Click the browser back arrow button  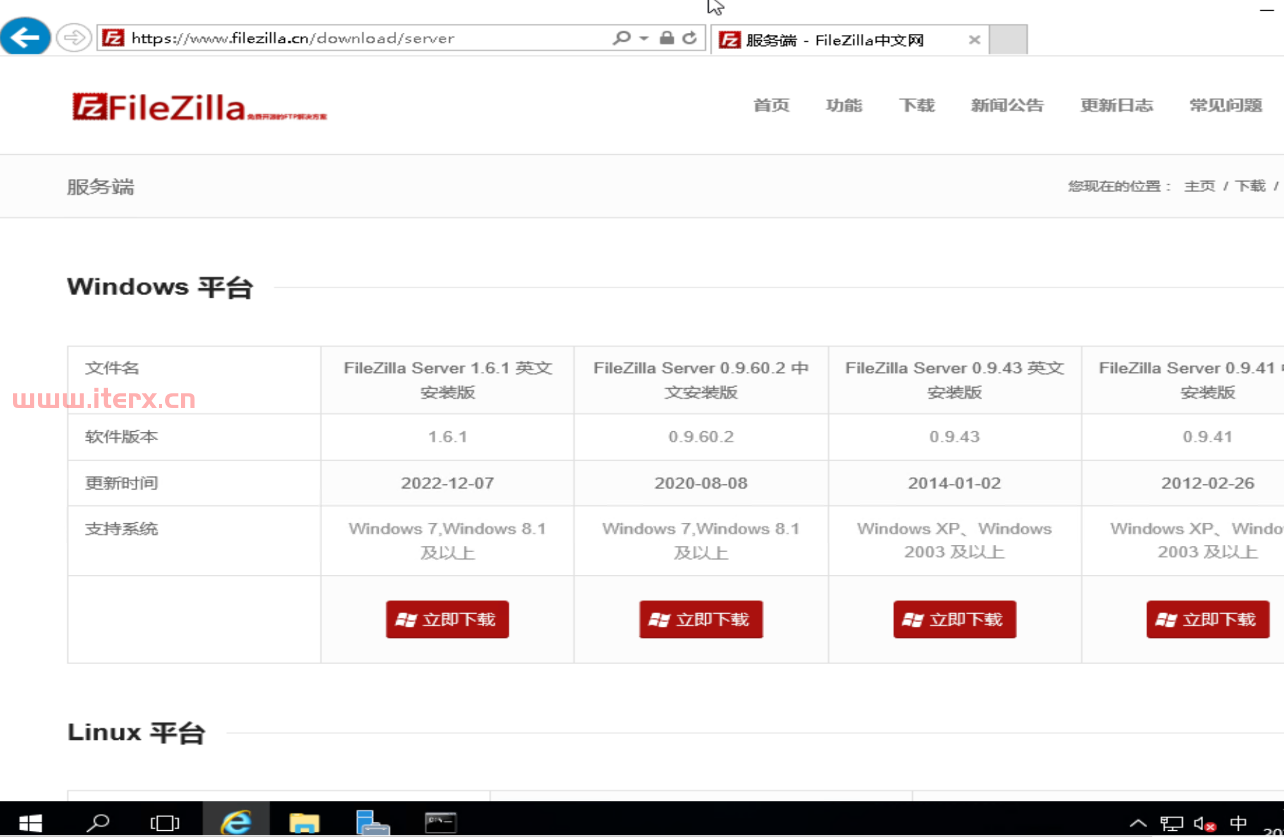coord(25,37)
